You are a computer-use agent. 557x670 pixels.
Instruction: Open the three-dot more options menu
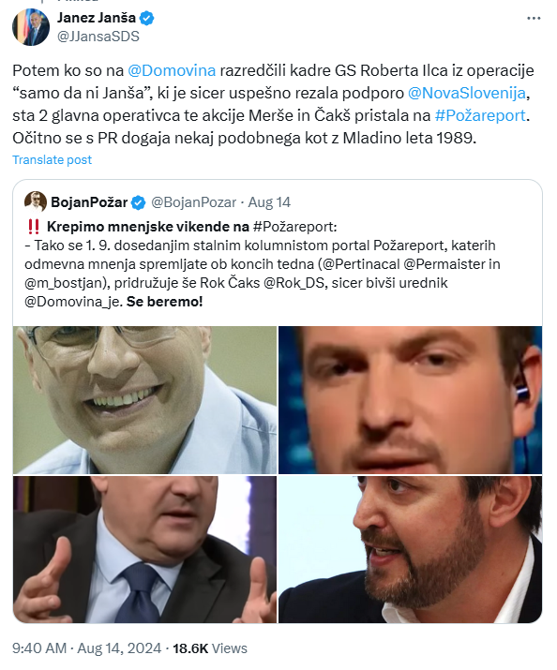534,19
